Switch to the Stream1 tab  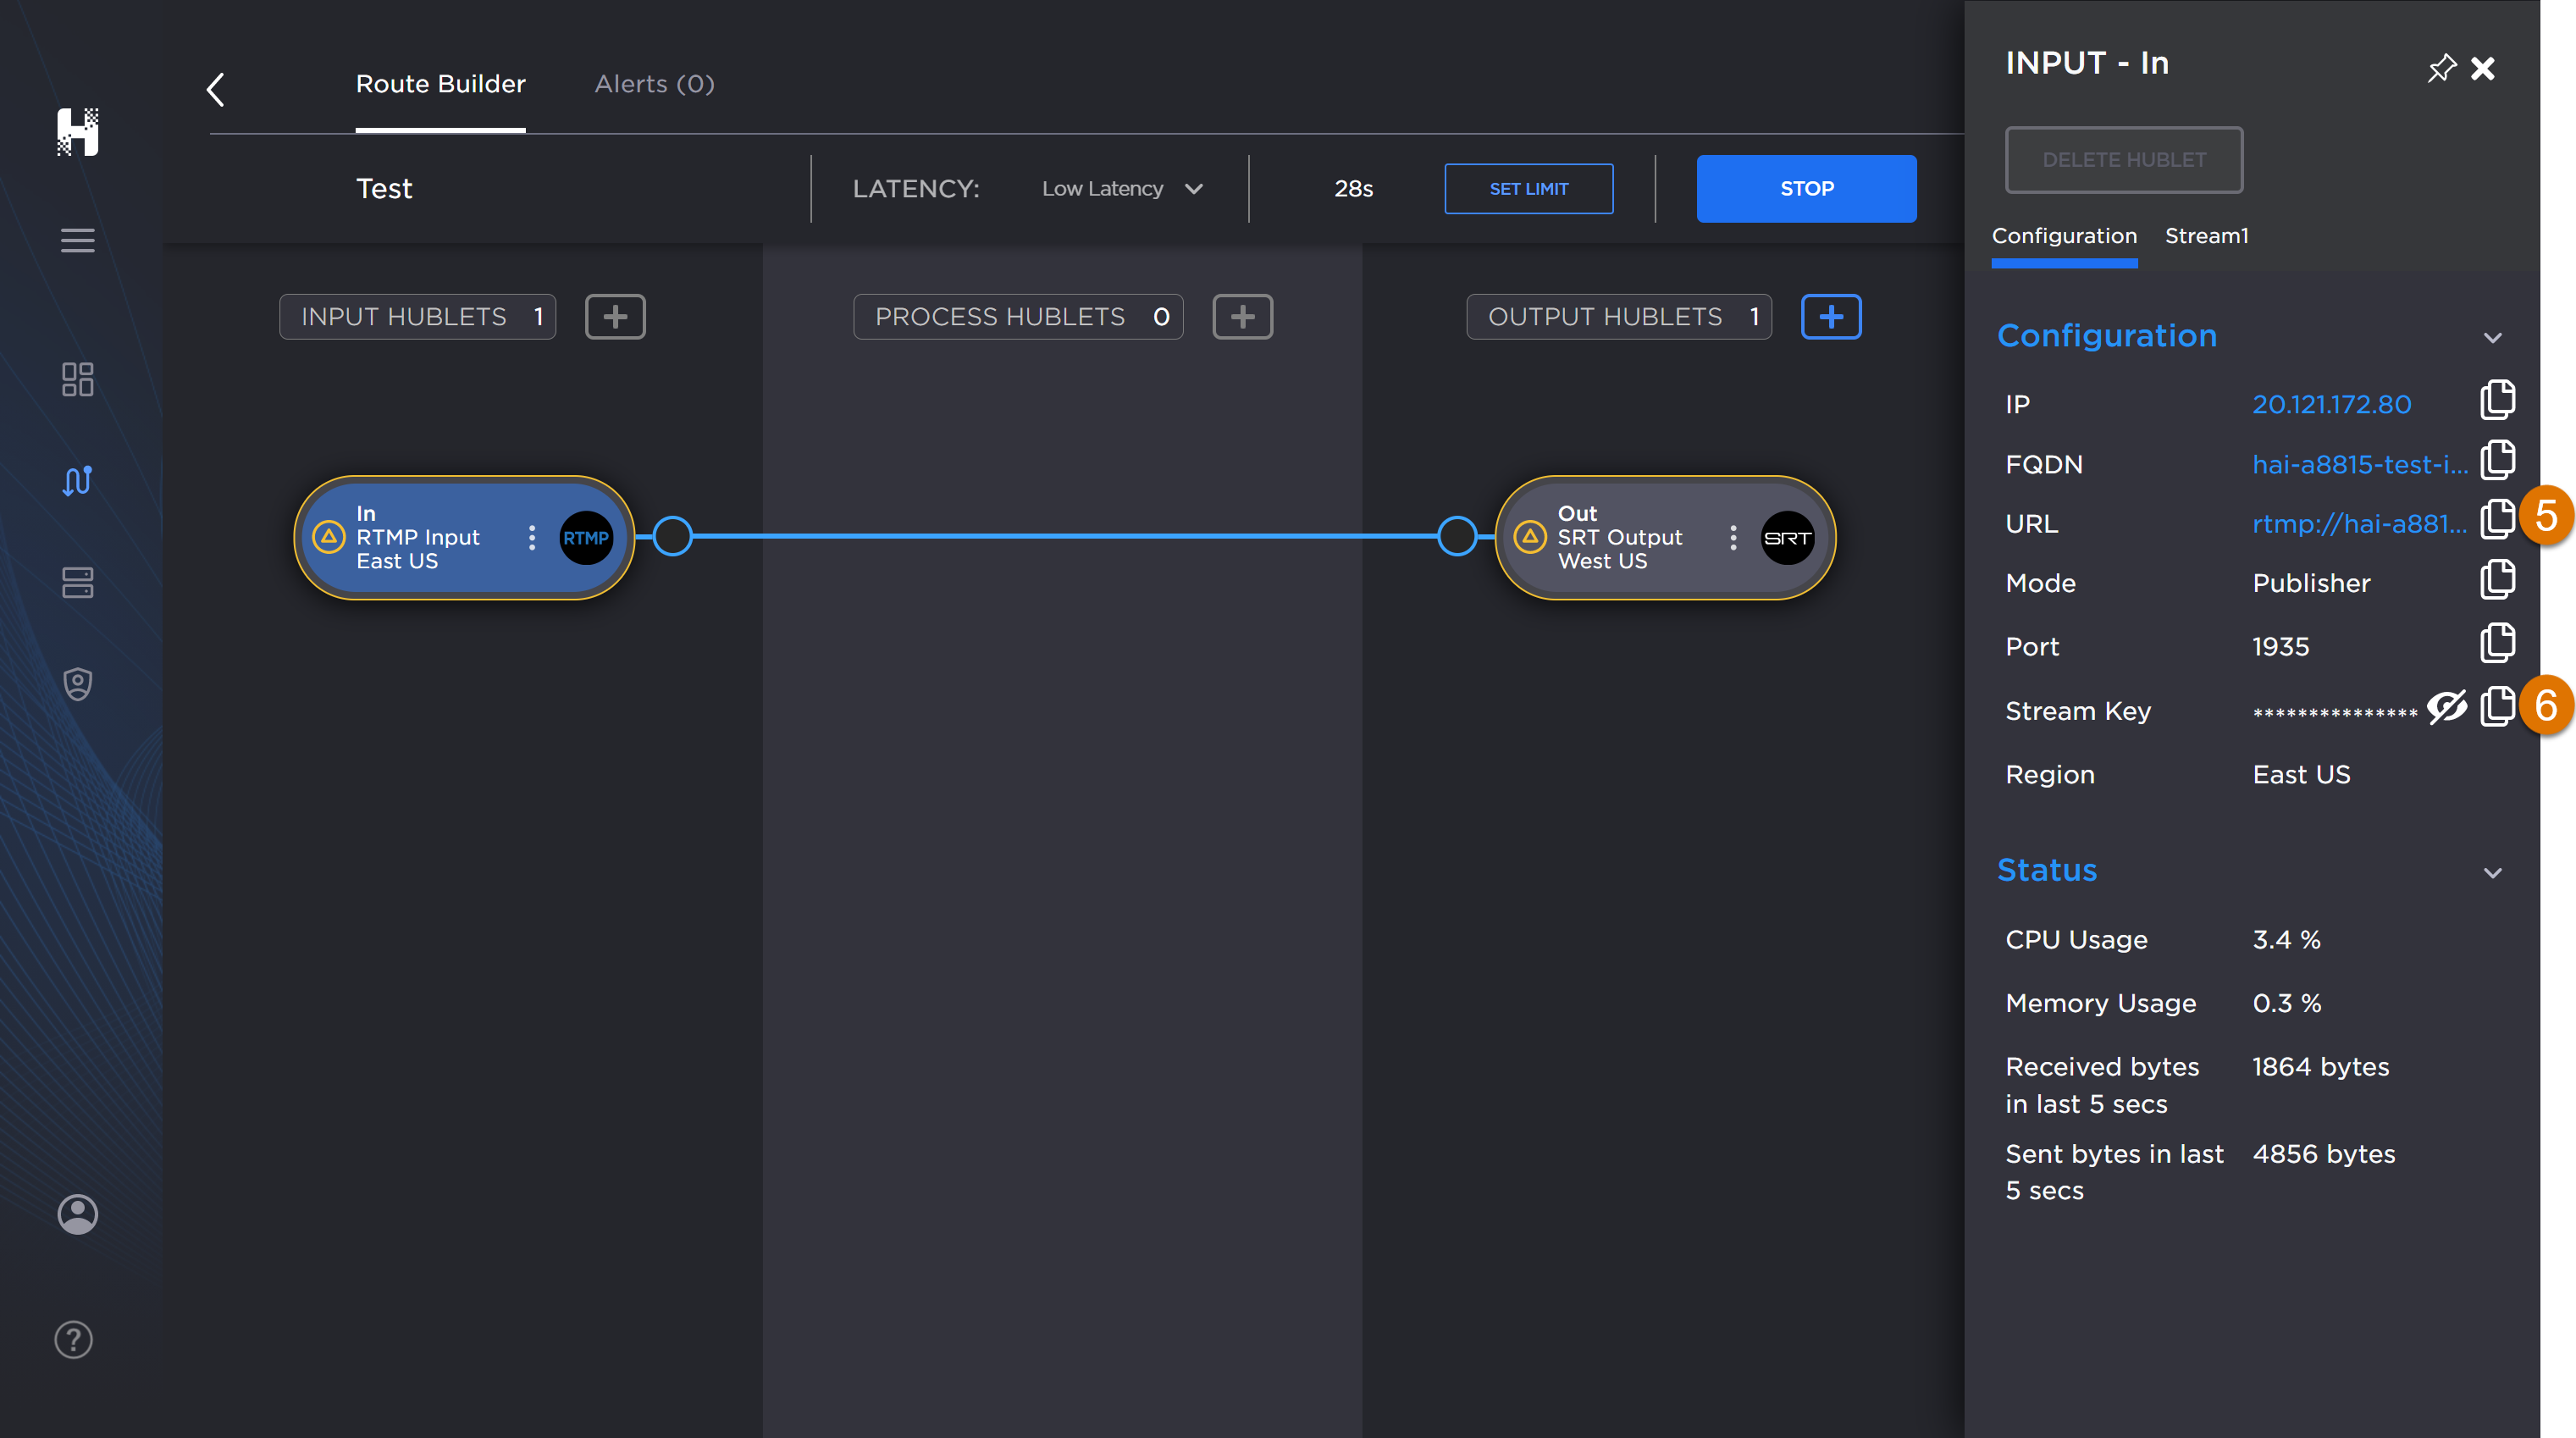(2206, 236)
